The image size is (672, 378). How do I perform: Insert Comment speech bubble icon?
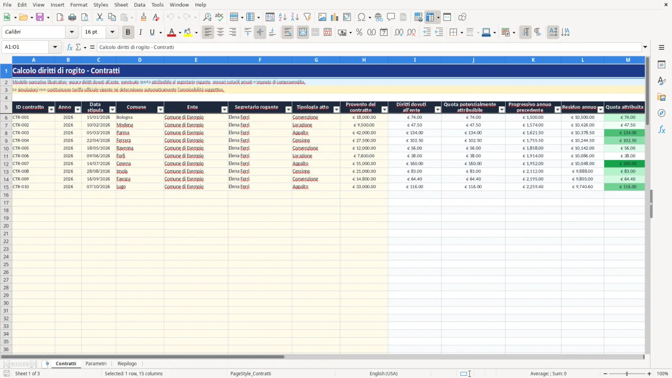391,17
